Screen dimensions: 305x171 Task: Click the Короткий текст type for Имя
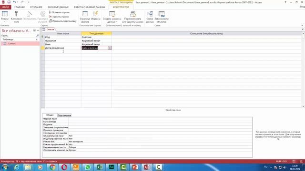click(x=96, y=44)
